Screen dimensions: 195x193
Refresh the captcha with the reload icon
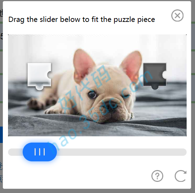click(x=181, y=176)
